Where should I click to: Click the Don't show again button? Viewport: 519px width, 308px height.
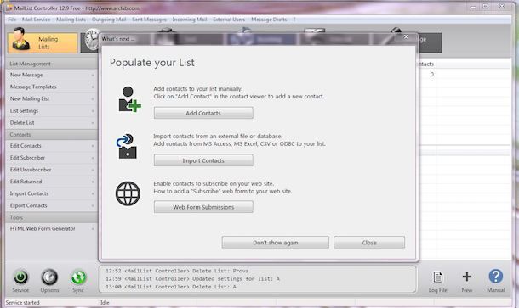tap(276, 243)
